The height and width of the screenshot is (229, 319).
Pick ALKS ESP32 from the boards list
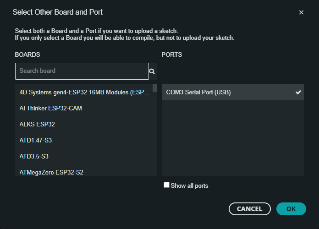click(37, 124)
